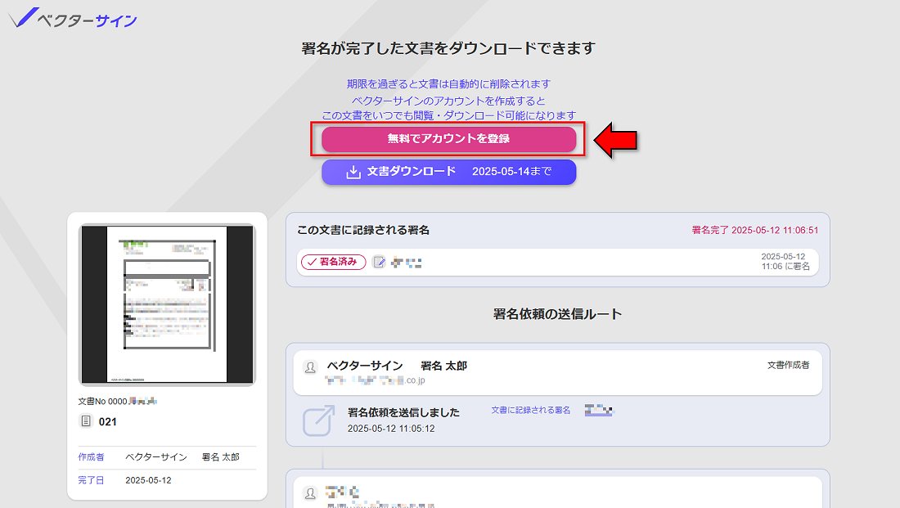
Task: Click the download icon in 文書ダウンロード button
Action: pos(353,172)
